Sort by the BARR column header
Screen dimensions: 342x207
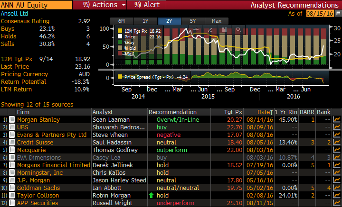pyautogui.click(x=307, y=112)
